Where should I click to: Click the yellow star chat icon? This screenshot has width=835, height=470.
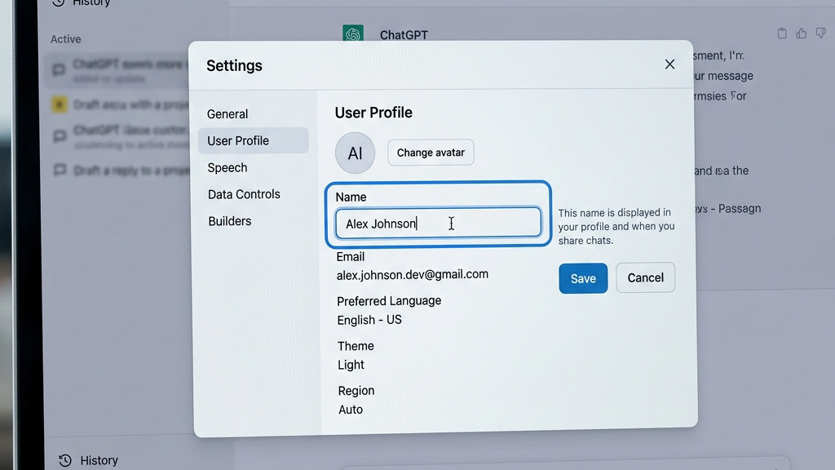(x=59, y=104)
